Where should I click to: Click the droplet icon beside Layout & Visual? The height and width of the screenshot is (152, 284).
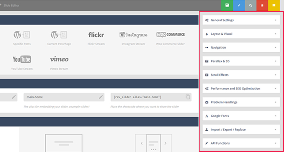207,34
